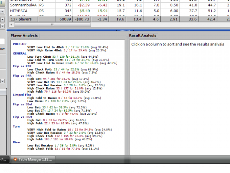This screenshot has height=173, width=230.
Task: Click High Fold to Raise 8 / 15 line
Action: pos(64,98)
